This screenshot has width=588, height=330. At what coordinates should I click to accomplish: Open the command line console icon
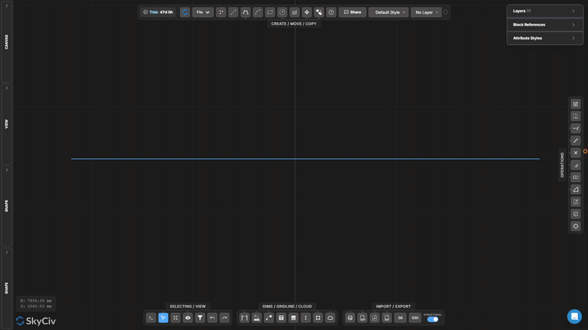151,318
